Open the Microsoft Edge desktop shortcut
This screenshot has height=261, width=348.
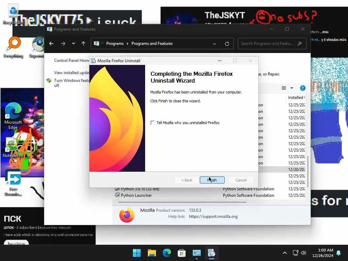(13, 116)
